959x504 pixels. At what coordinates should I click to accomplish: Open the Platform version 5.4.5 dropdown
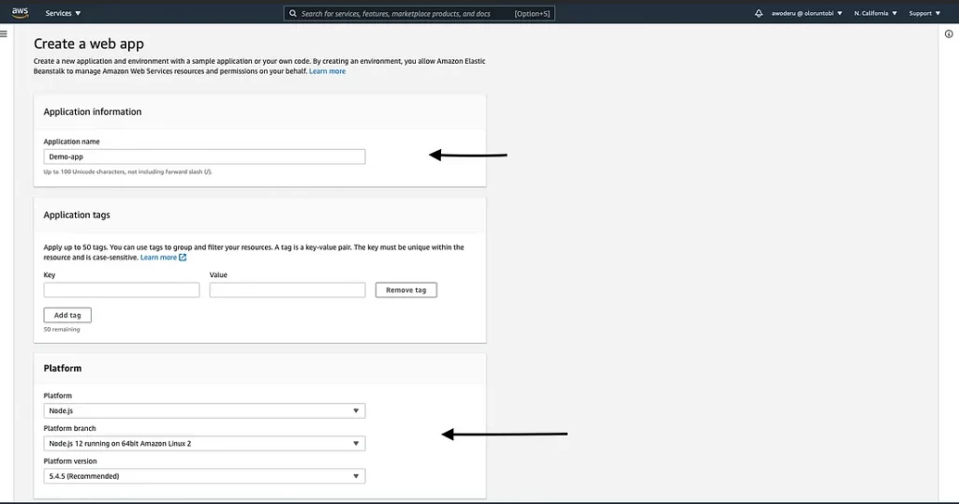coord(204,476)
